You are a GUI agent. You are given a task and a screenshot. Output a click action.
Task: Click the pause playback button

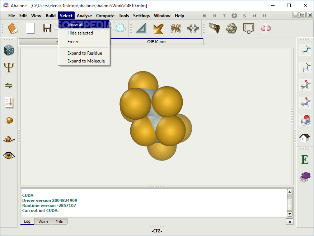(264, 16)
